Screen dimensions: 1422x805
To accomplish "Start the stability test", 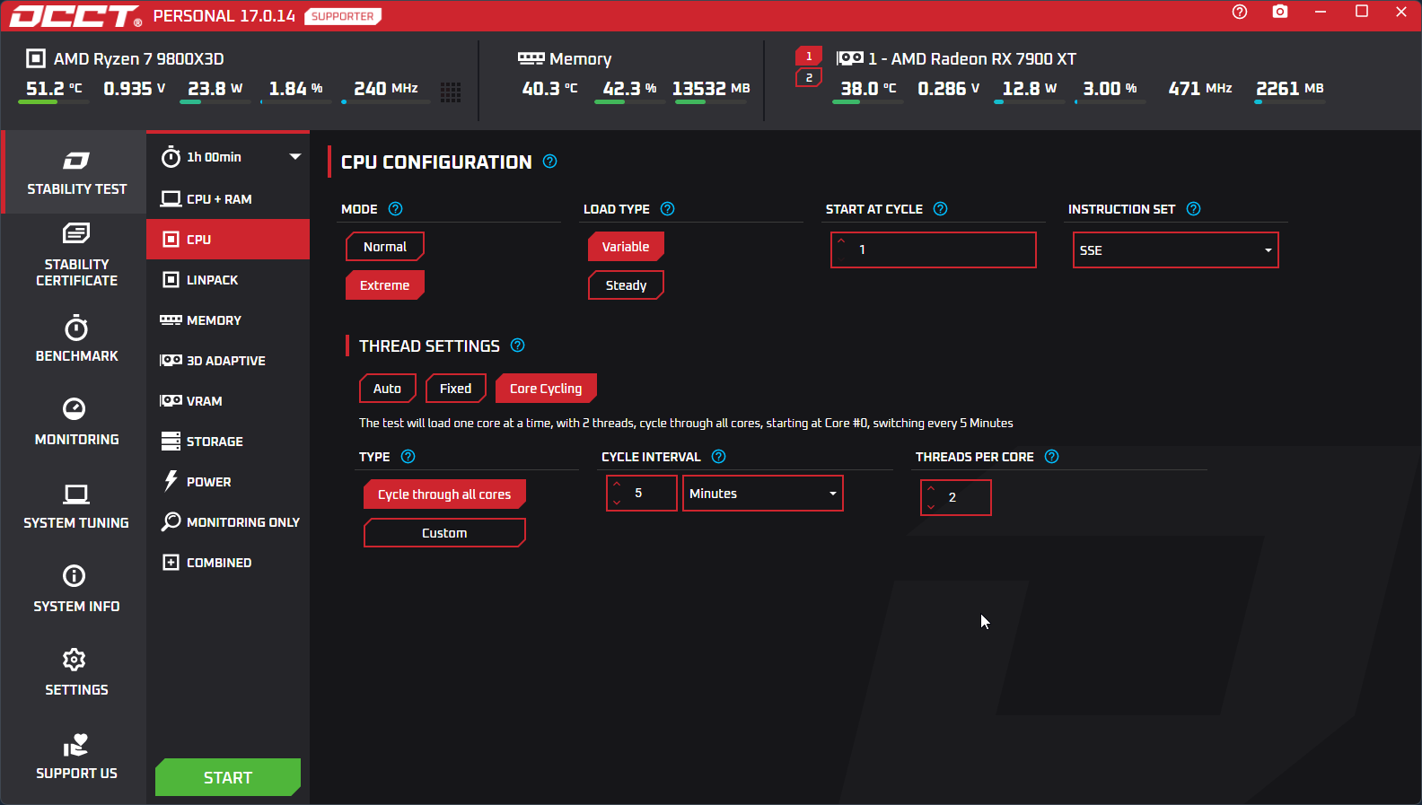I will (x=228, y=777).
